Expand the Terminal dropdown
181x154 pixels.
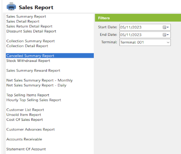click(x=168, y=42)
